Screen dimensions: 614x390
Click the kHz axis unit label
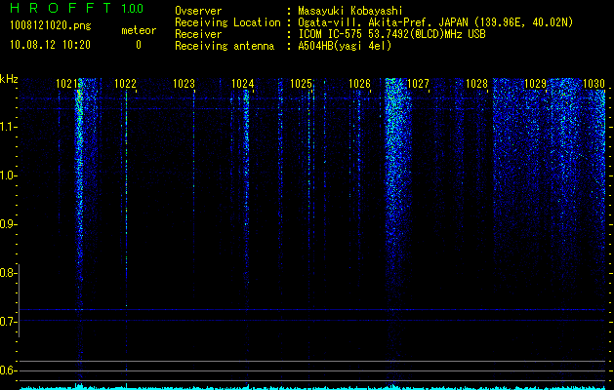(9, 79)
